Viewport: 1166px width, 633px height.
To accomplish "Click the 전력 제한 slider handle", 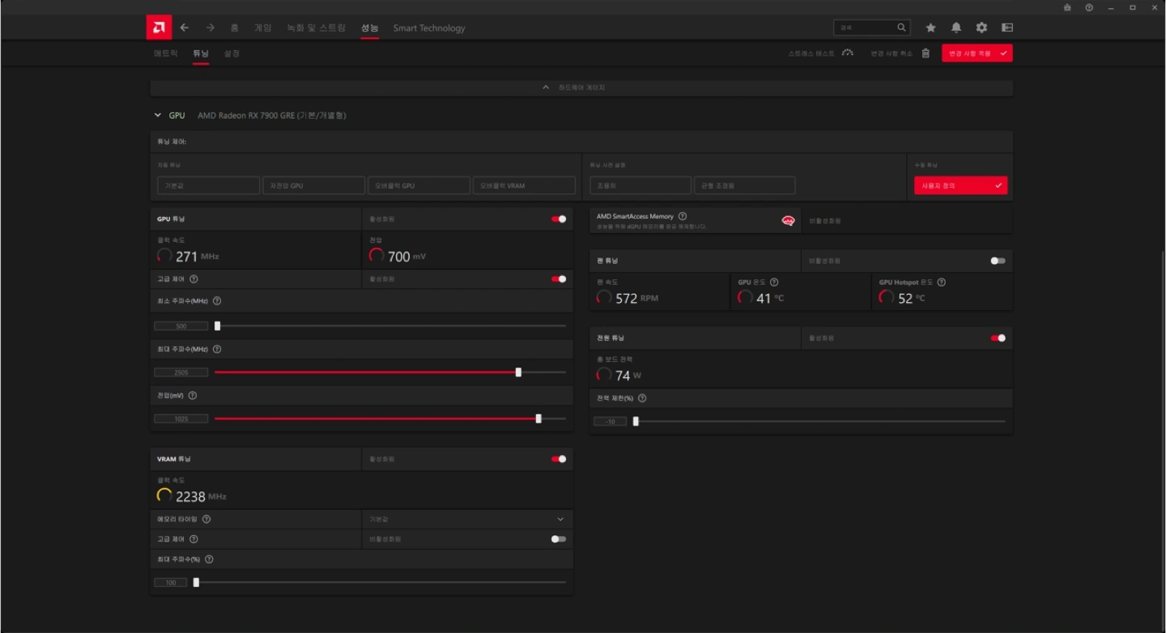I will (x=636, y=421).
